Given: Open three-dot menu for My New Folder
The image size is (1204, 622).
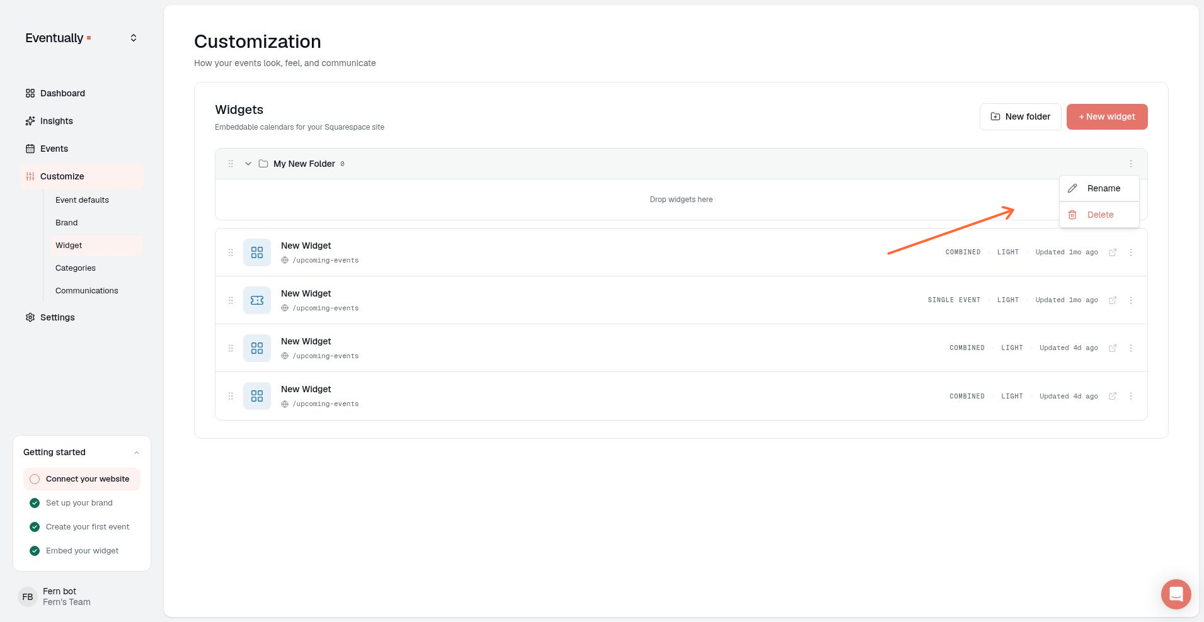Looking at the screenshot, I should click(x=1131, y=164).
